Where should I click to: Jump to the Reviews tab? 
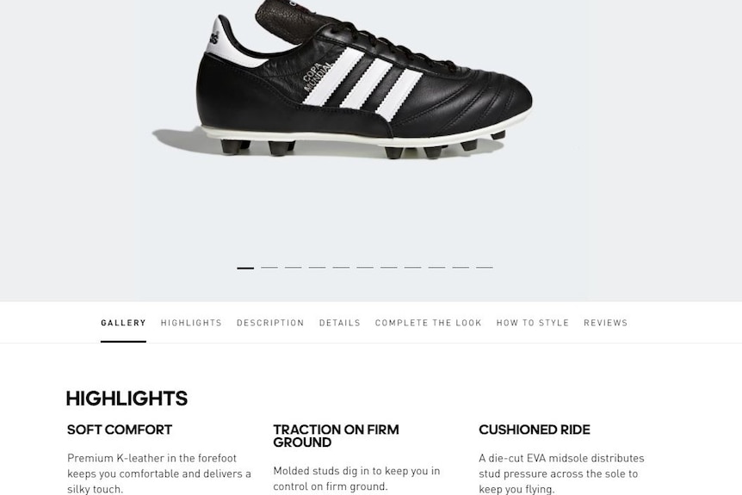pyautogui.click(x=605, y=323)
